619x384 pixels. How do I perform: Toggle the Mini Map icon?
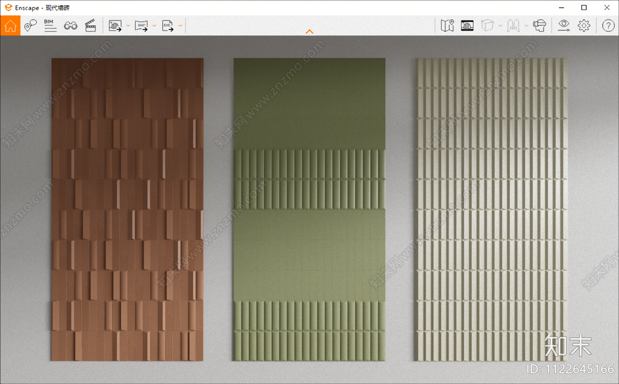[447, 26]
